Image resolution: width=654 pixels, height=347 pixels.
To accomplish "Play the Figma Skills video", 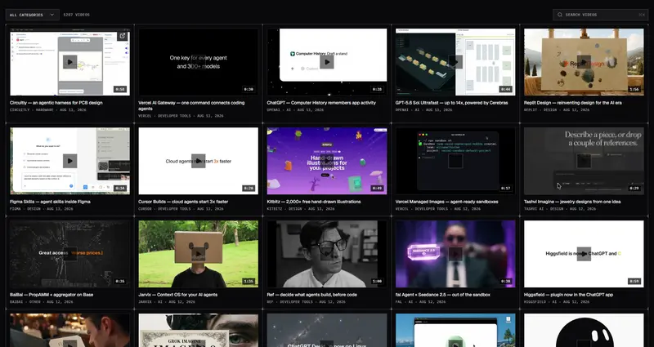I will pyautogui.click(x=69, y=161).
